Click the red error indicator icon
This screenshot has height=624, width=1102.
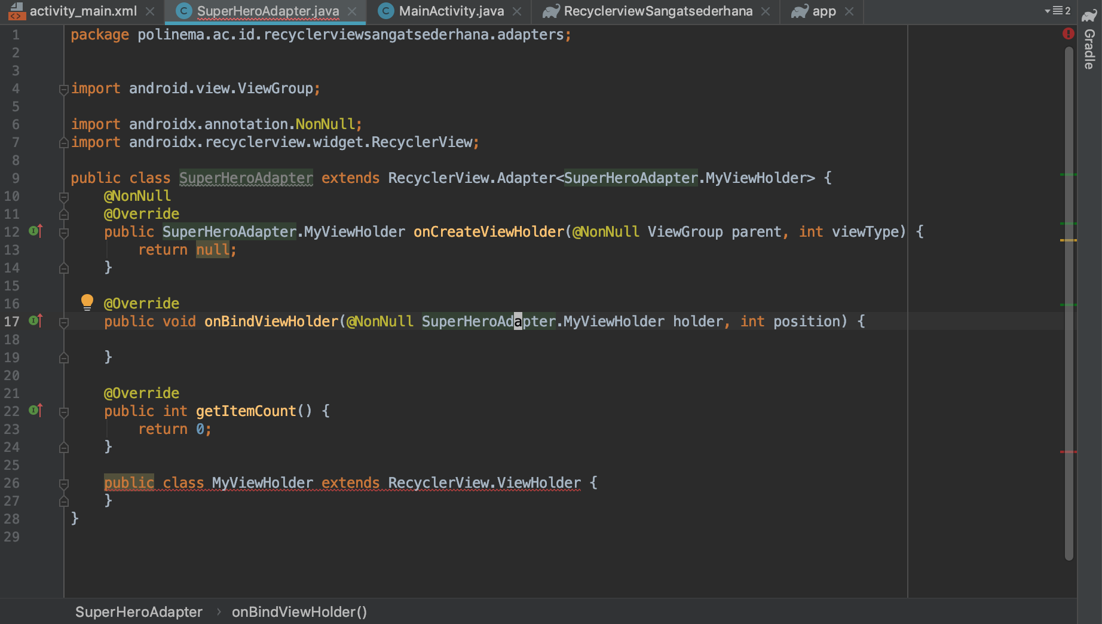click(1069, 34)
